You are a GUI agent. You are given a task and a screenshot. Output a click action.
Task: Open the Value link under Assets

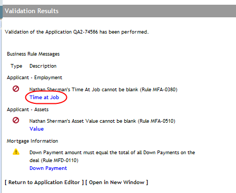36,129
